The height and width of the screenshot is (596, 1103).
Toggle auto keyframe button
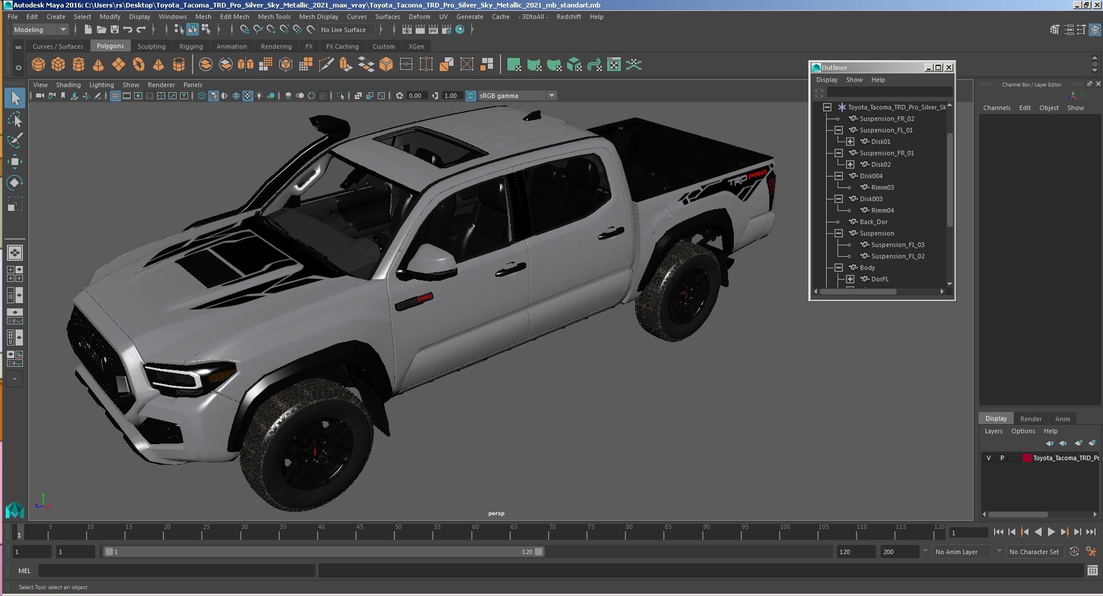tap(1074, 552)
